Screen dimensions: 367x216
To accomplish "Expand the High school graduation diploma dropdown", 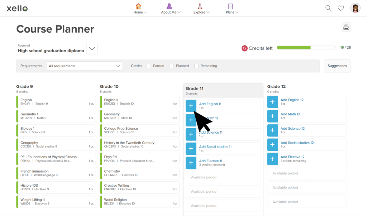I will pos(92,49).
